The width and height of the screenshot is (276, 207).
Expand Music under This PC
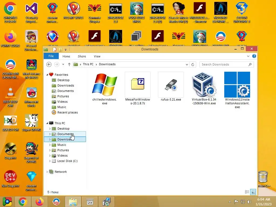[50, 145]
